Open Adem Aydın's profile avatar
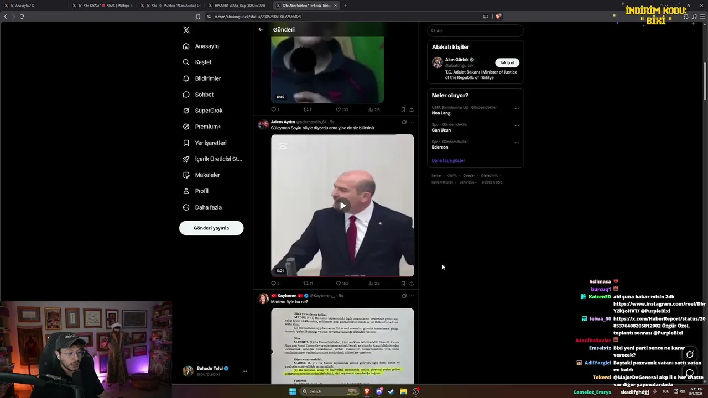The width and height of the screenshot is (708, 398). coord(263,124)
